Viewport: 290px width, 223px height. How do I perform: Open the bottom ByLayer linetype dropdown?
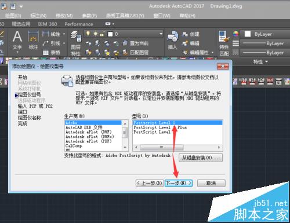[x=265, y=53]
